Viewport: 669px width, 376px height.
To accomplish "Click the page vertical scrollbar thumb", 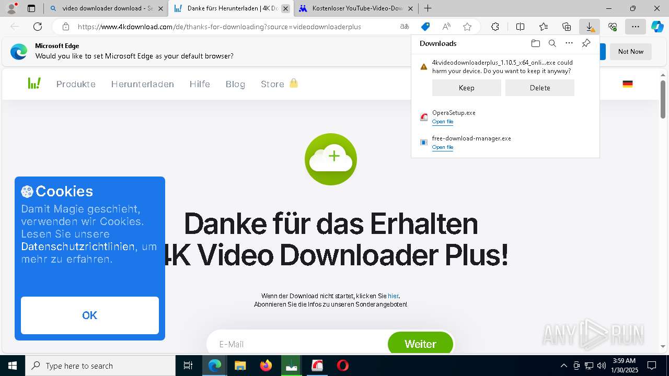I will (x=663, y=100).
